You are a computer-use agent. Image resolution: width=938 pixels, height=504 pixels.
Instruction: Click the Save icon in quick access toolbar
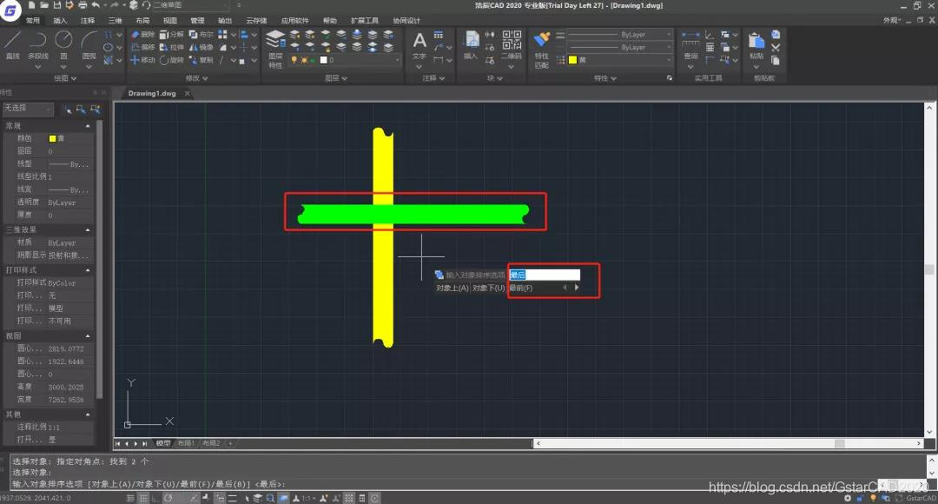pyautogui.click(x=56, y=5)
